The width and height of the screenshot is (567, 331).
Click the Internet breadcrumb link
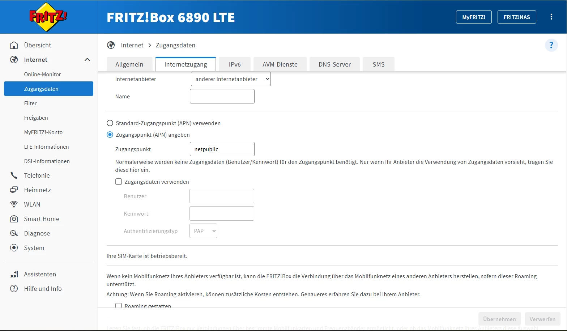point(132,45)
